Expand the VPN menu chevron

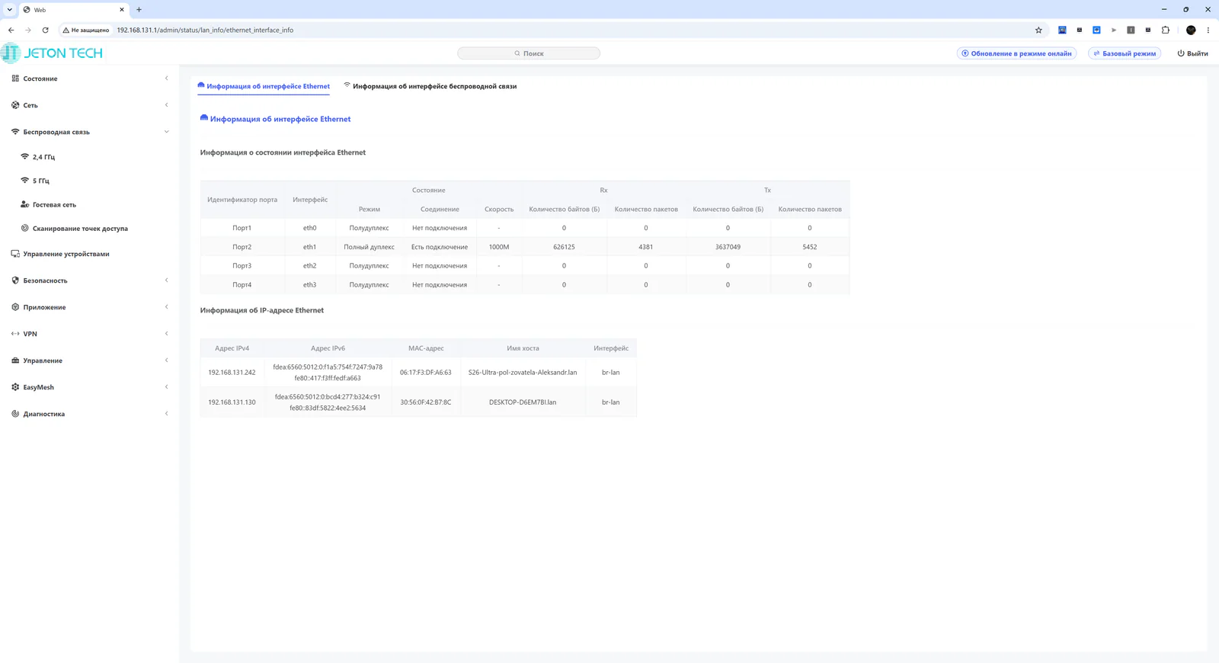tap(167, 334)
